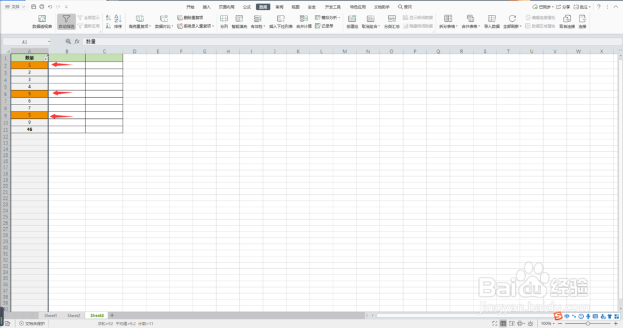Select column header B
This screenshot has width=623, height=328.
click(67, 51)
